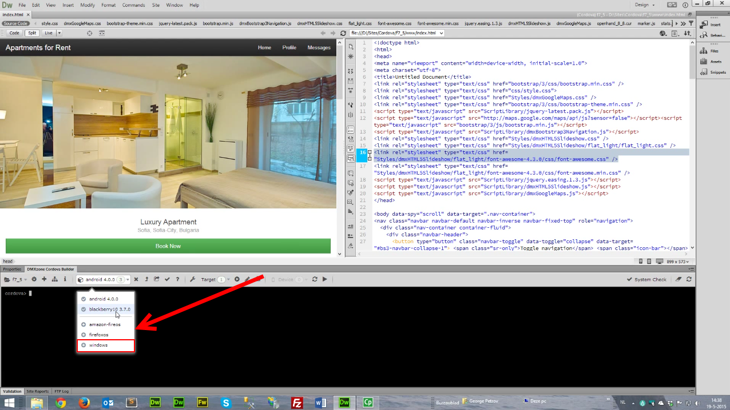Image resolution: width=730 pixels, height=410 pixels.
Task: Deselect blackberry10 3.7.0 platform in list
Action: point(106,309)
